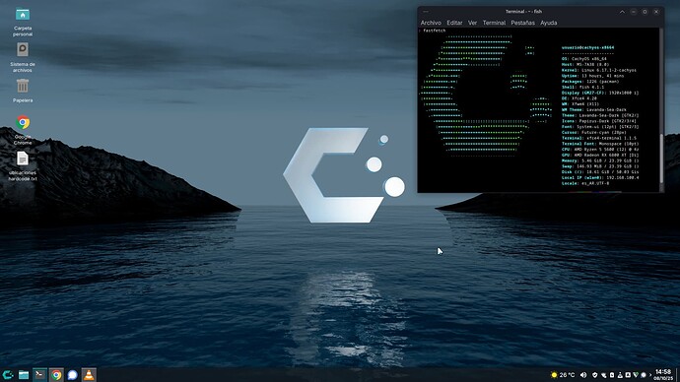Select the Papelera trash desktop icon

pyautogui.click(x=23, y=91)
